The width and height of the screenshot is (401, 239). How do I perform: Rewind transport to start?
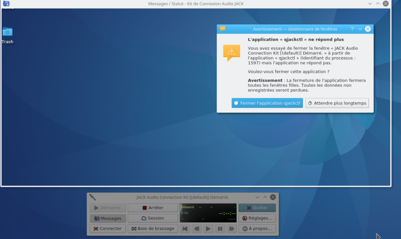185,228
